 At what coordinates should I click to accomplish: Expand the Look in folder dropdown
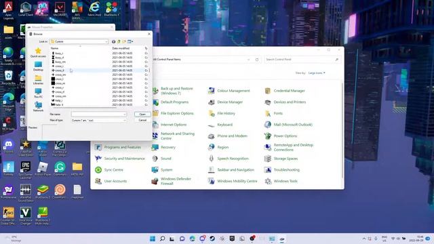106,41
